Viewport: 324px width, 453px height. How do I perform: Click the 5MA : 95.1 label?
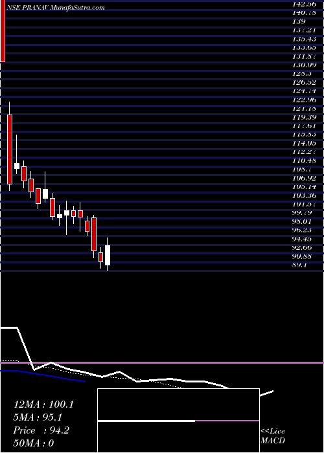[38, 417]
